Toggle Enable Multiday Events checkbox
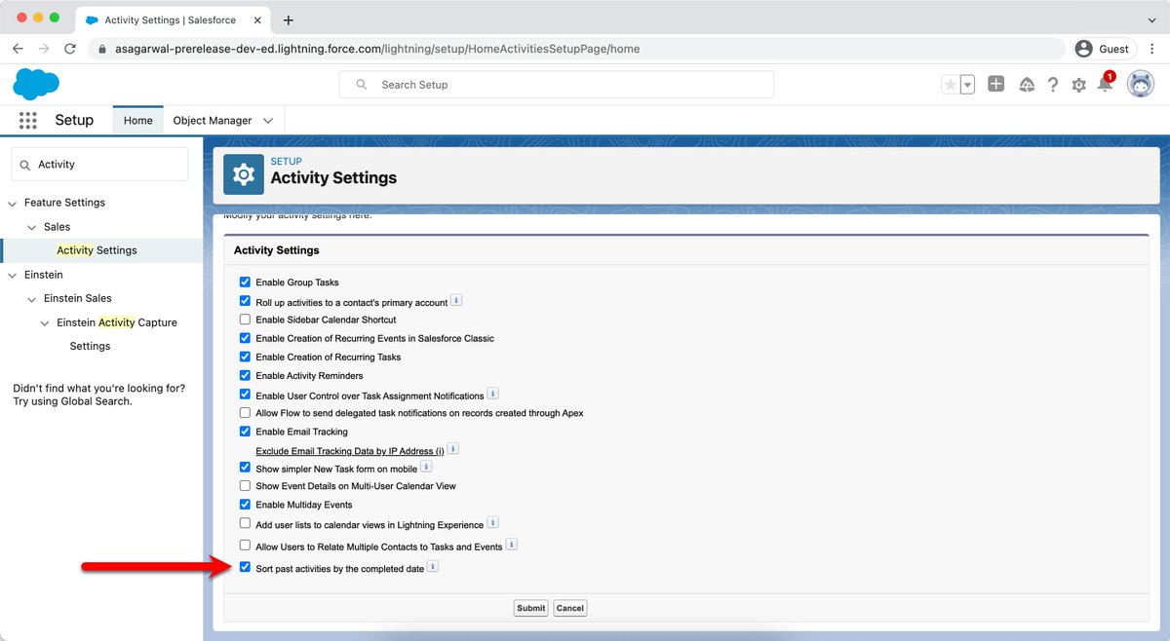This screenshot has width=1170, height=641. click(245, 505)
